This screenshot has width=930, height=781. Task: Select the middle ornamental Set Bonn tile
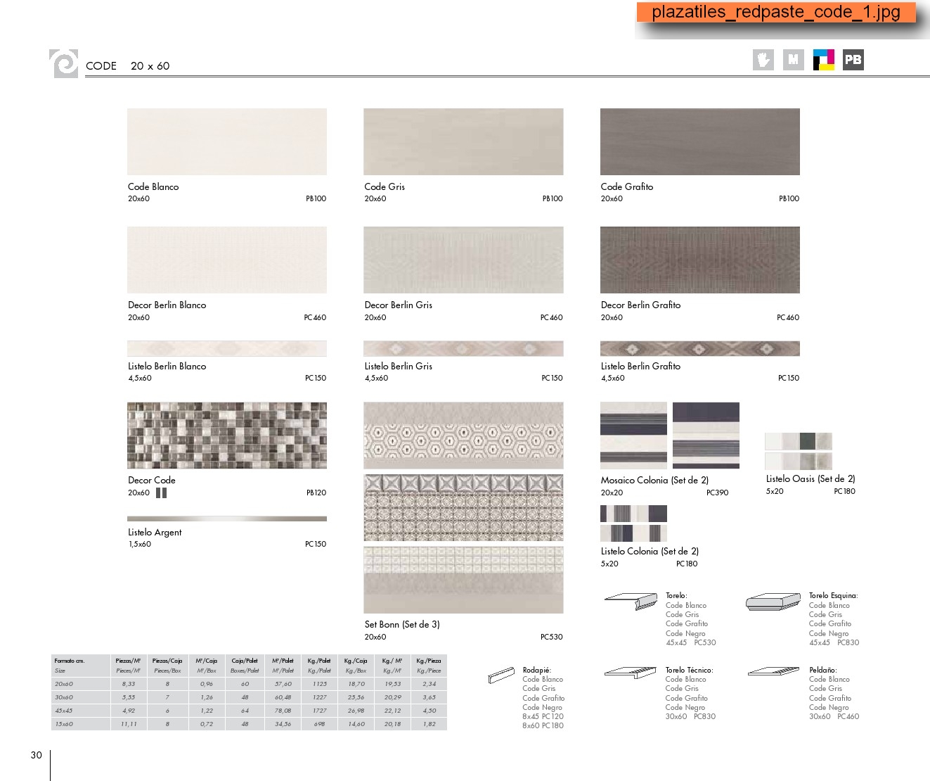point(463,507)
